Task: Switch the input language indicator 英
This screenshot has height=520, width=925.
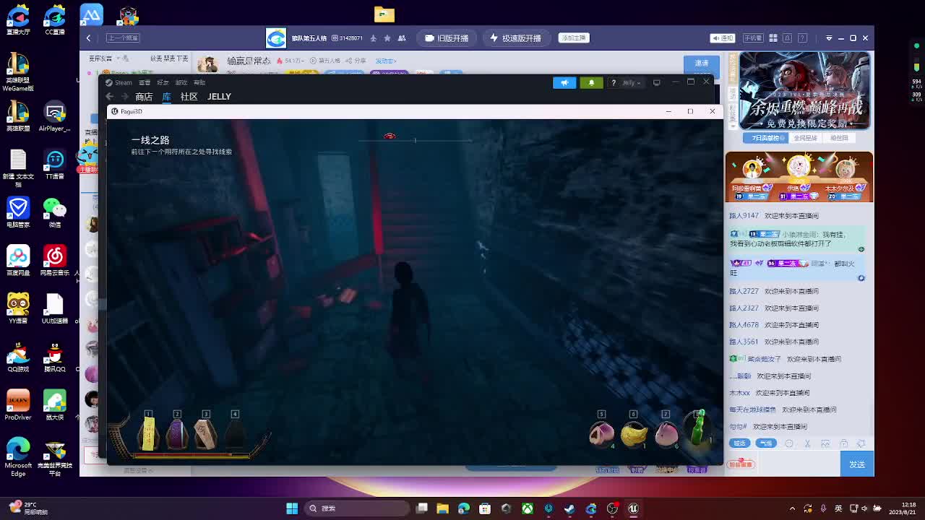Action: pos(838,508)
